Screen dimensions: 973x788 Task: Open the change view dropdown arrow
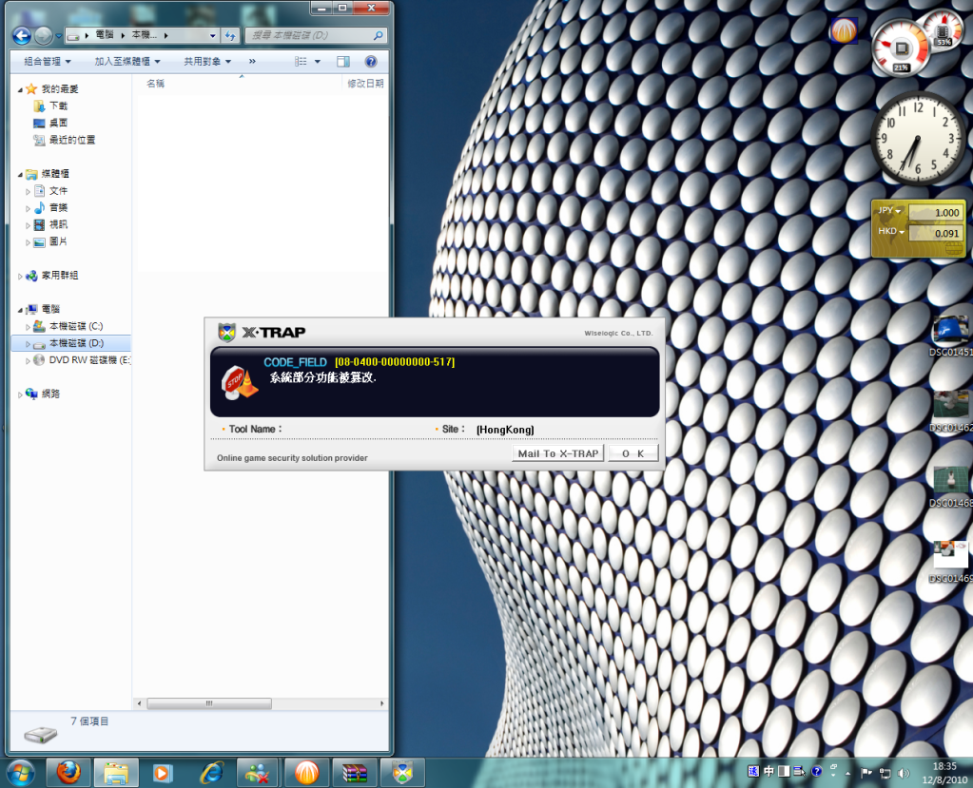tap(318, 62)
